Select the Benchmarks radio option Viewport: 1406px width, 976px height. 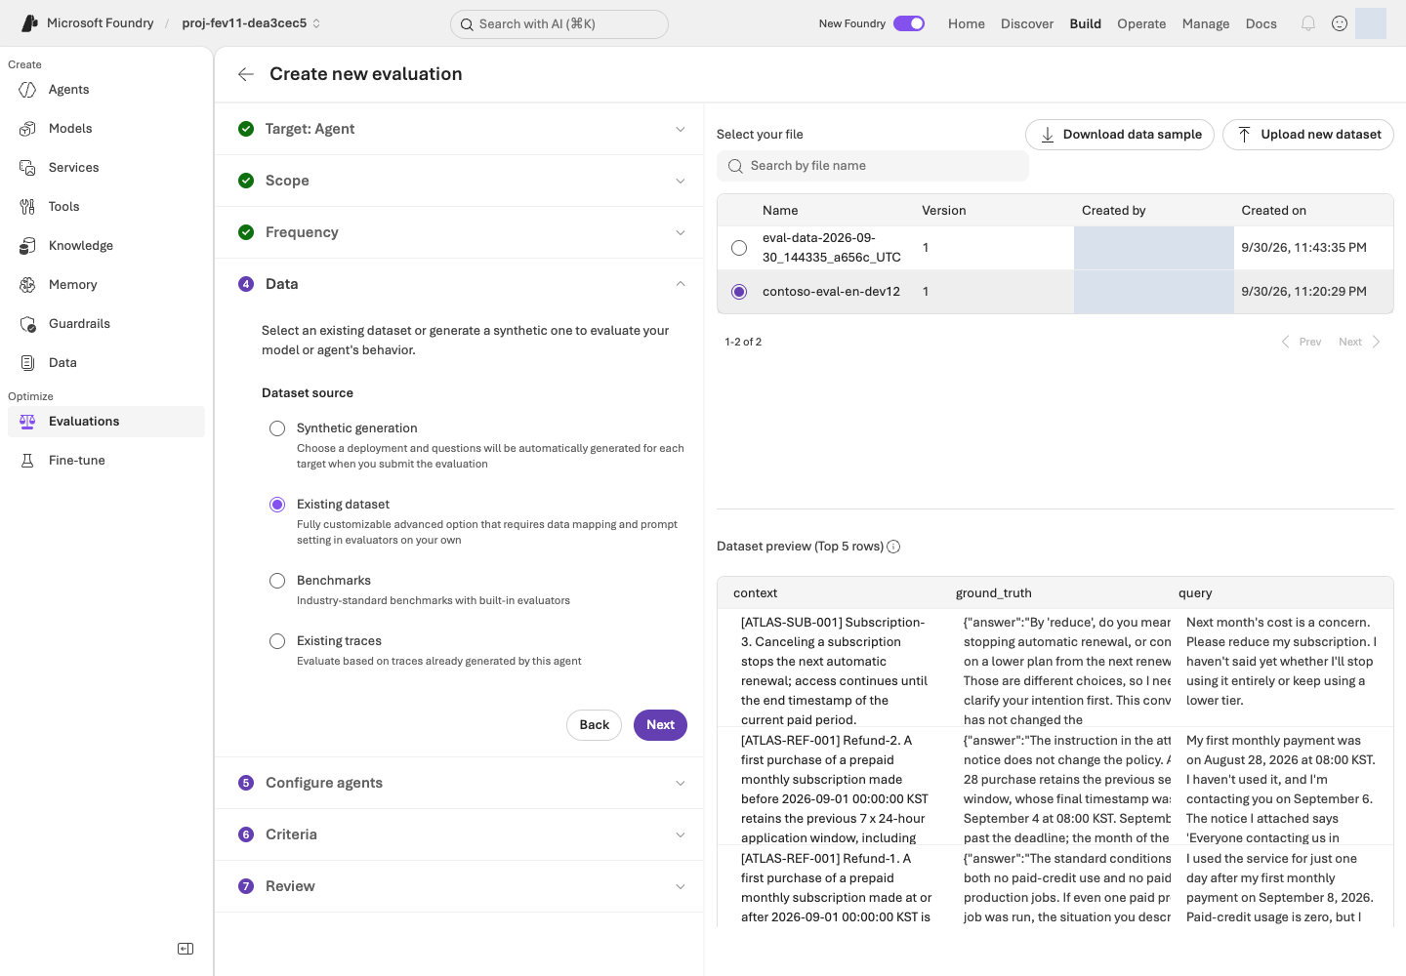coord(277,581)
